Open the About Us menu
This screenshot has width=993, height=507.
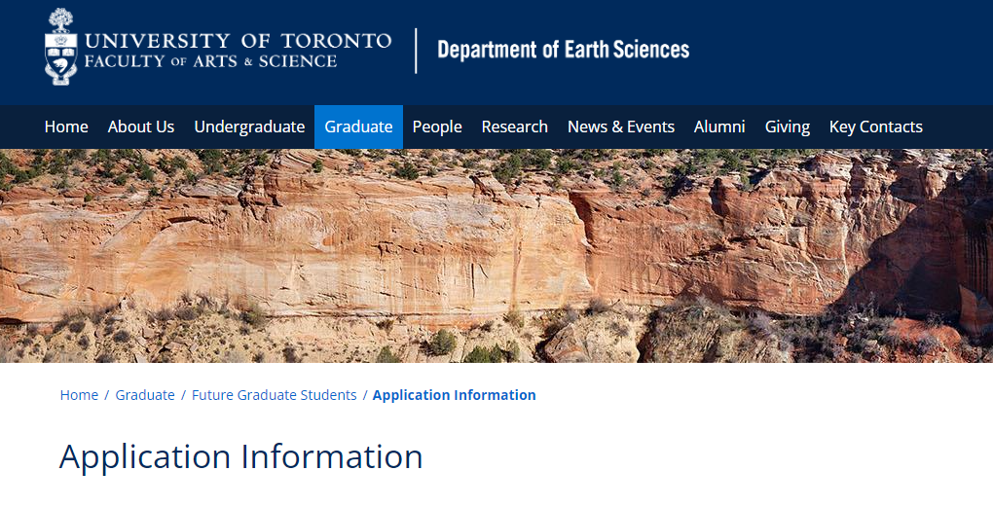[141, 127]
